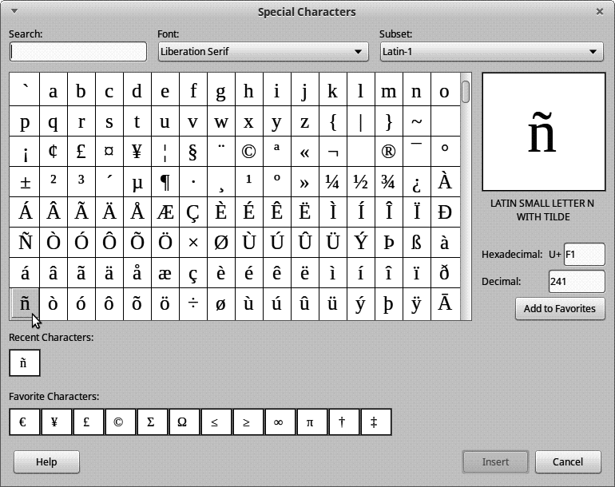Image resolution: width=615 pixels, height=487 pixels.
Task: Choose the small é with acute
Action: tap(248, 273)
